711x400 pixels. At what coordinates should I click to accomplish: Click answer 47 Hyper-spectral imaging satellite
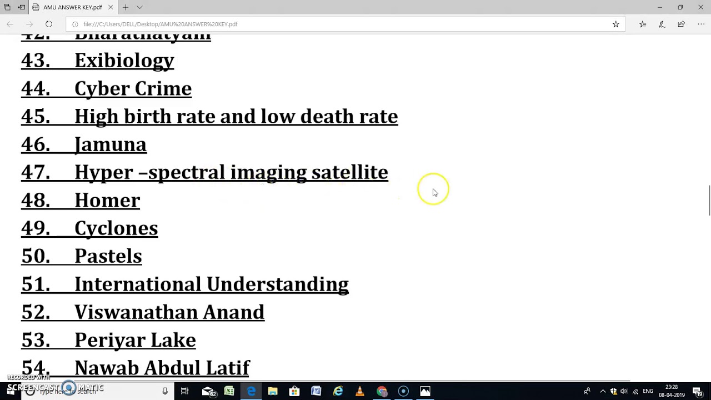tap(204, 172)
